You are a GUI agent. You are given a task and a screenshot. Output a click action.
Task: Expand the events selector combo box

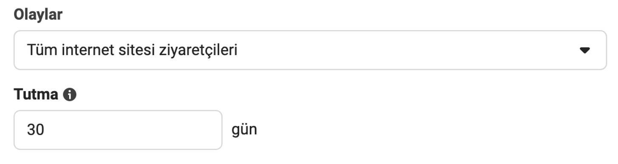310,50
